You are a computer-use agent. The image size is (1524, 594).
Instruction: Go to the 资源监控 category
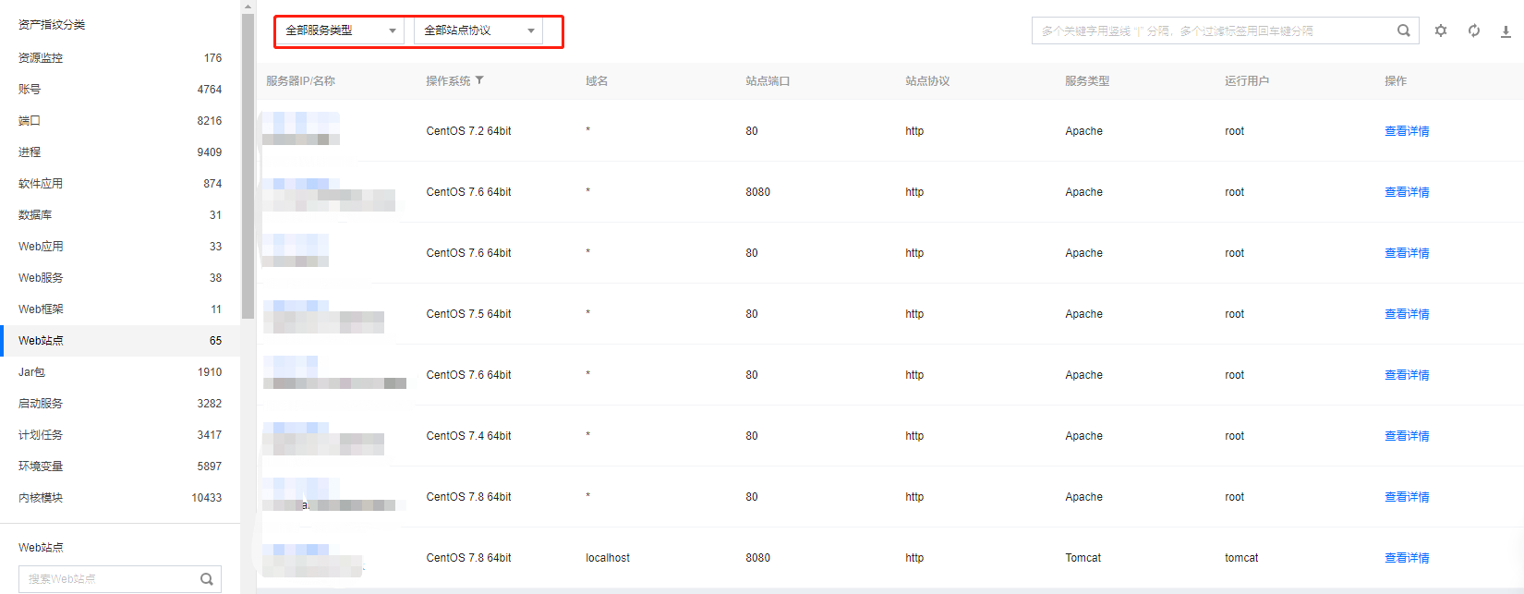tap(42, 58)
